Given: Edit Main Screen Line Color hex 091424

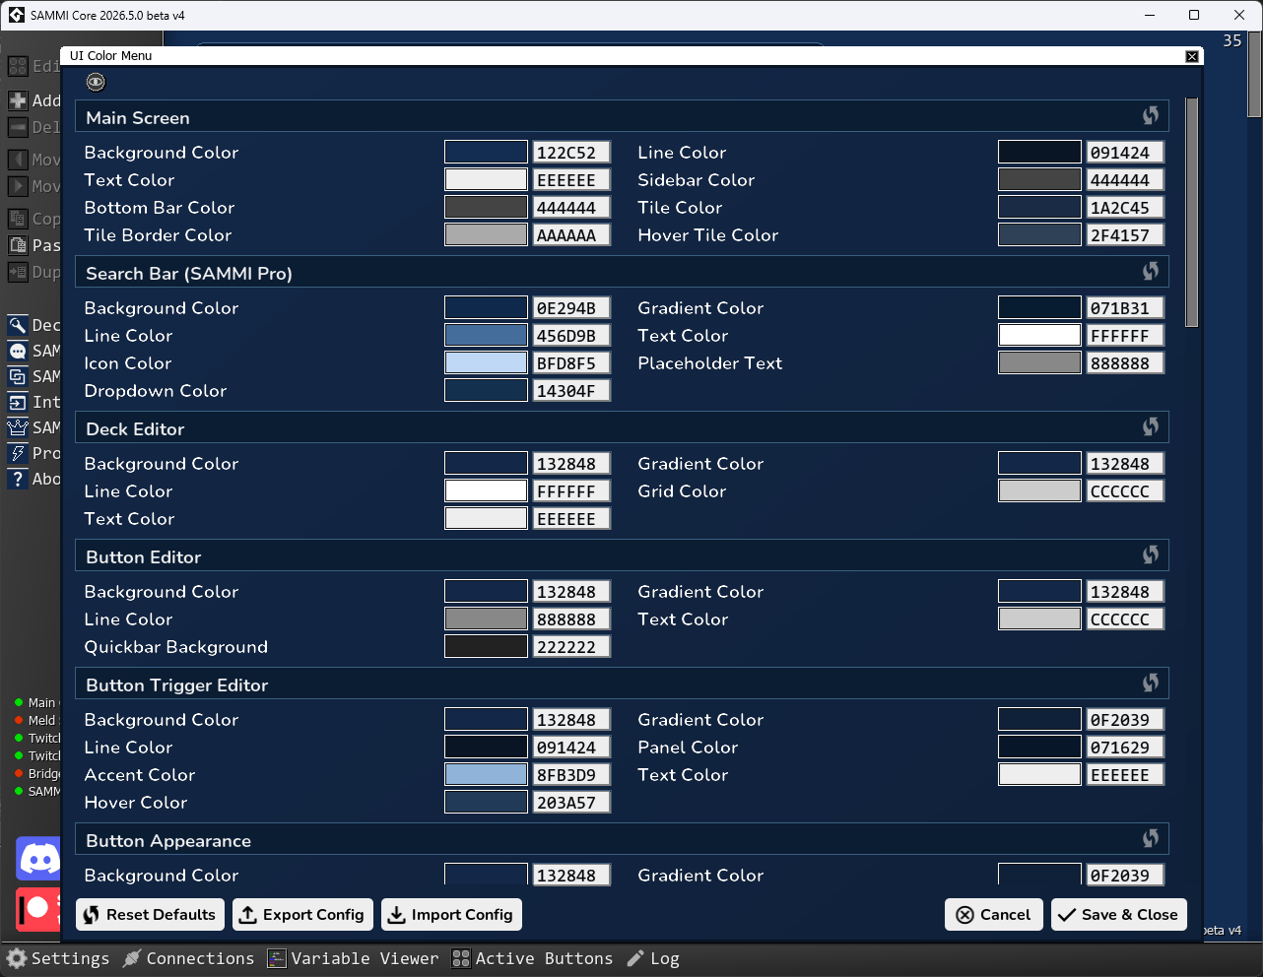Looking at the screenshot, I should point(1125,153).
